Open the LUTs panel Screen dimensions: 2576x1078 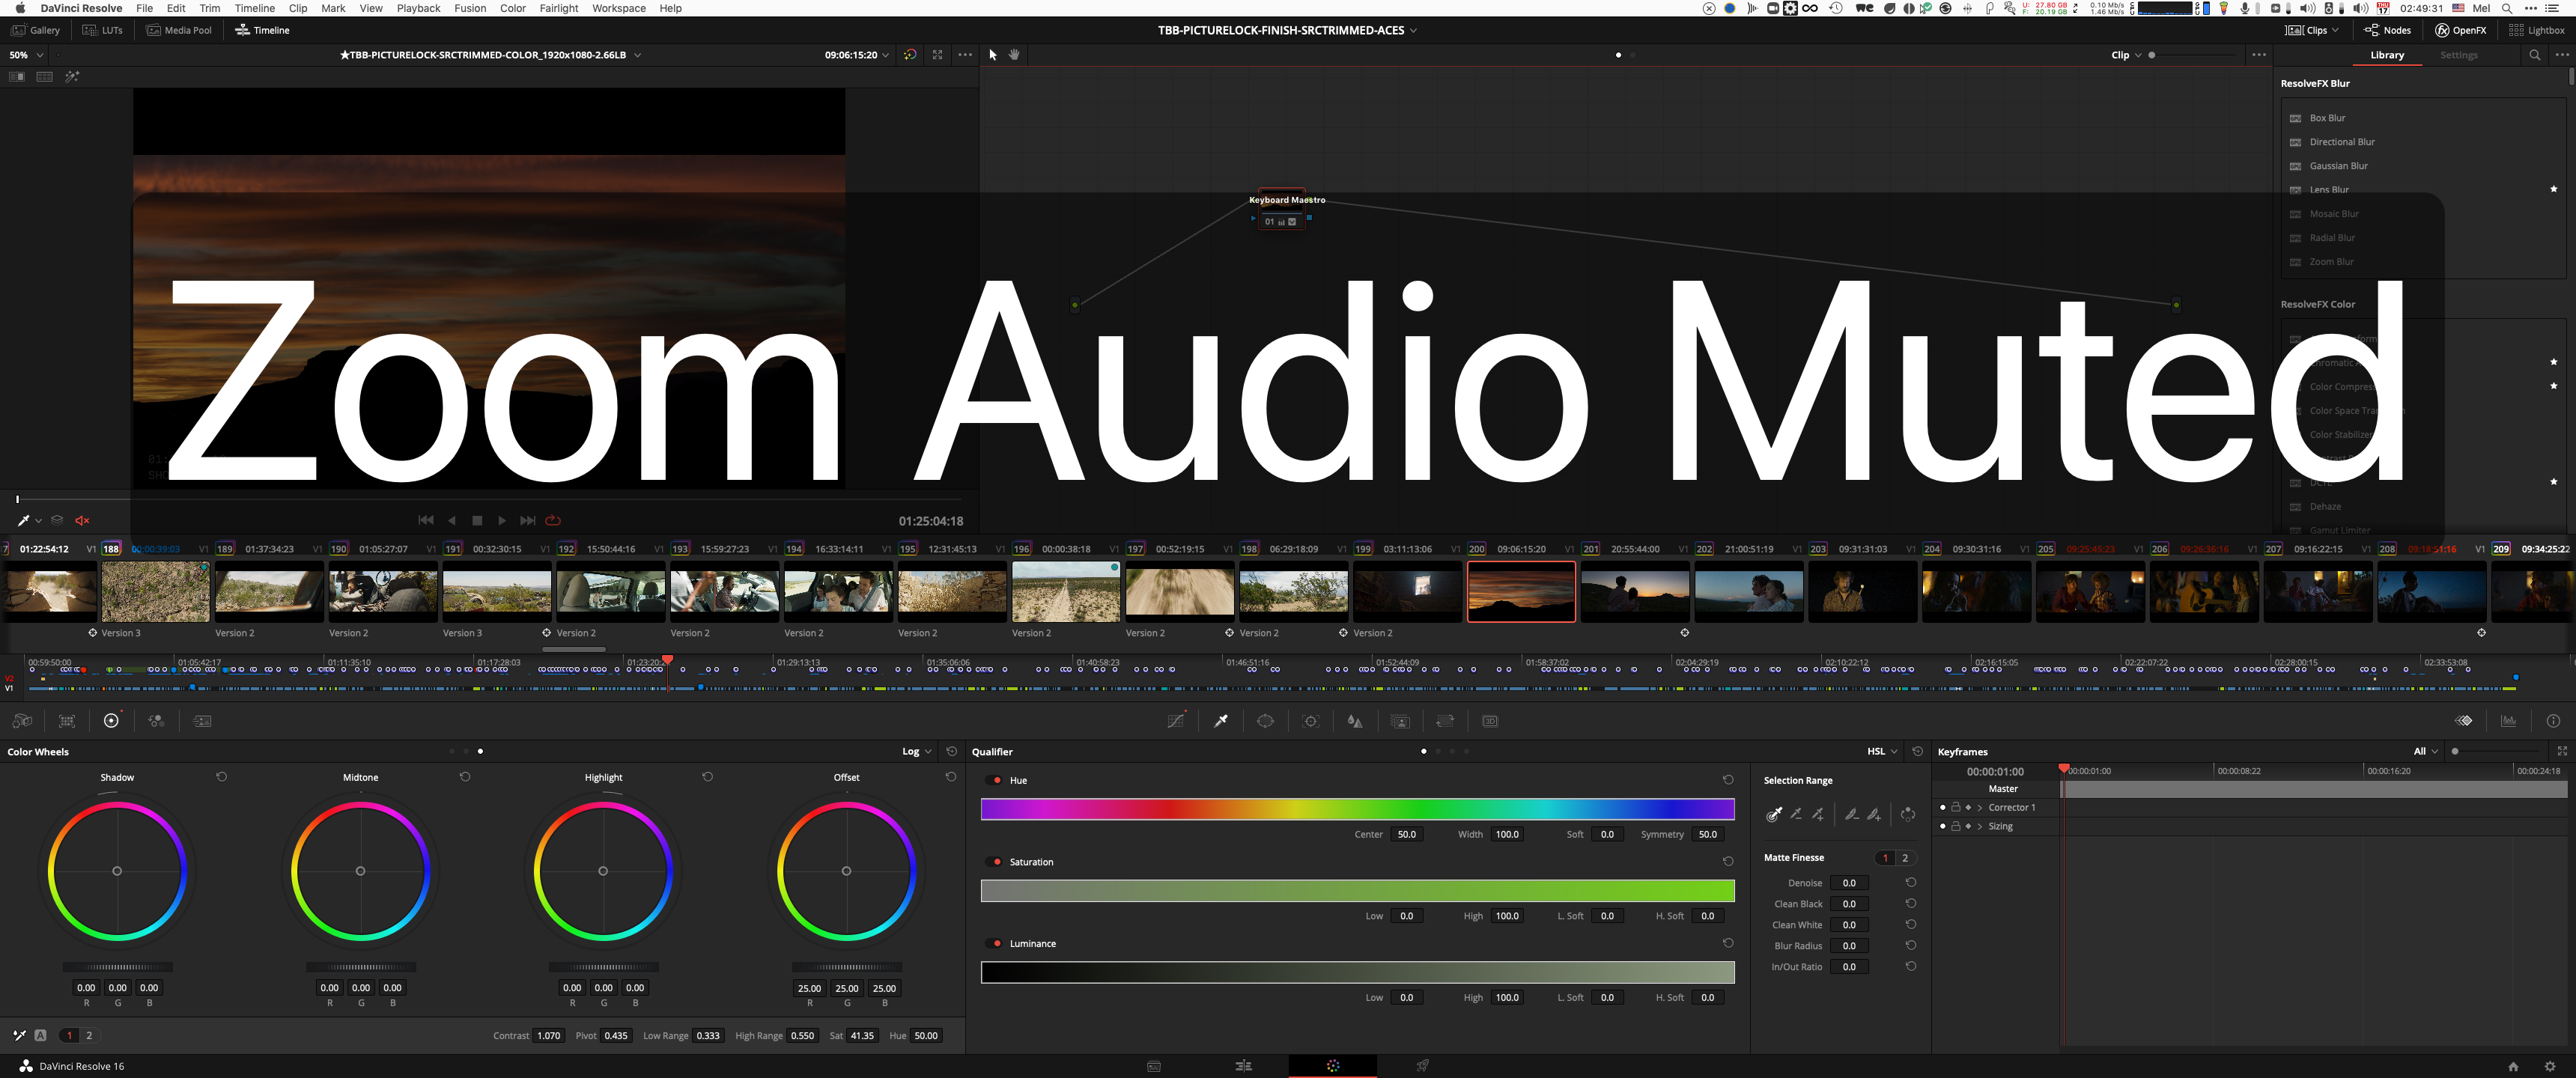pyautogui.click(x=103, y=30)
